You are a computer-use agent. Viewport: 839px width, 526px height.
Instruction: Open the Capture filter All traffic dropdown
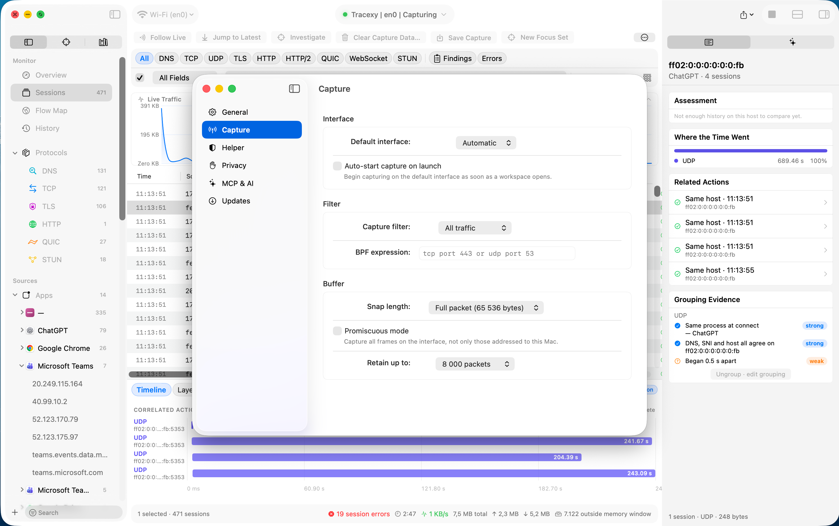pyautogui.click(x=475, y=228)
